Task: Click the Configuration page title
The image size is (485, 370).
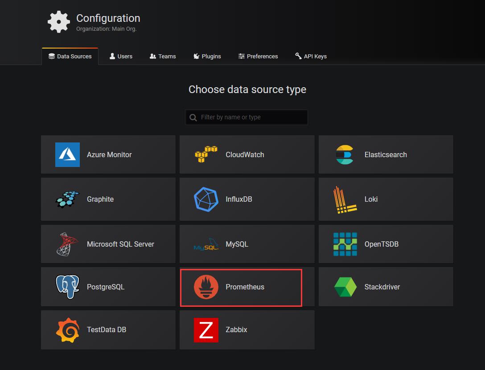Action: [108, 18]
